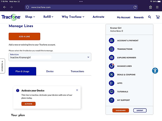Click the Manage Lines phone icon

pos(112,66)
